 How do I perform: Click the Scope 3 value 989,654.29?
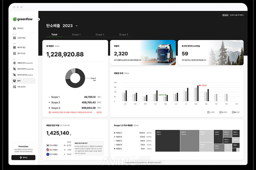pyautogui.click(x=89, y=108)
